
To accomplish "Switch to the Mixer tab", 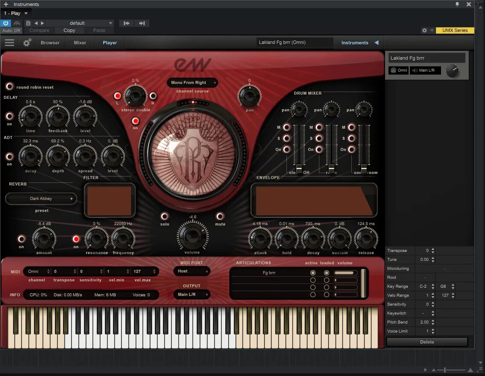I will (x=80, y=43).
